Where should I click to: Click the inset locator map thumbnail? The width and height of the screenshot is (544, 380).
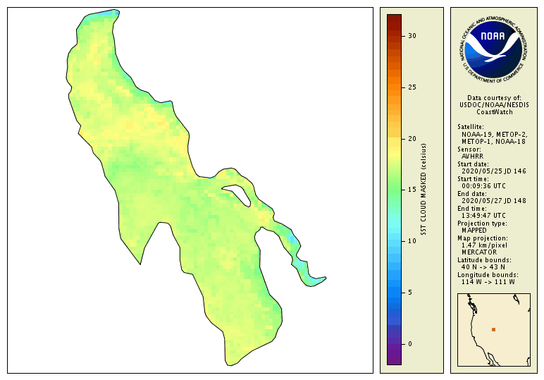coord(494,330)
